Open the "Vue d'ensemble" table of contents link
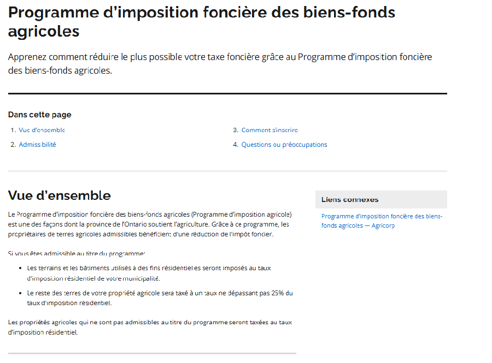492x363 pixels. (x=42, y=130)
